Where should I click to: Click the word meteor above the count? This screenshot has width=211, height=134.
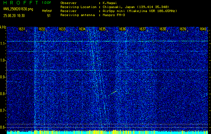click(x=47, y=11)
